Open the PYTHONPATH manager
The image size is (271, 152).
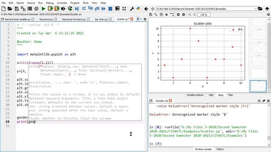pos(138,8)
